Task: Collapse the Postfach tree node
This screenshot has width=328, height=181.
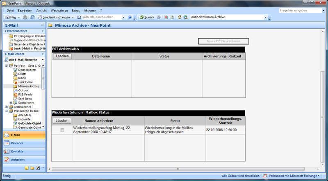Action: pos(6,66)
